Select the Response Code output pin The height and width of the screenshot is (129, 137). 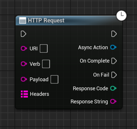pos(113,88)
